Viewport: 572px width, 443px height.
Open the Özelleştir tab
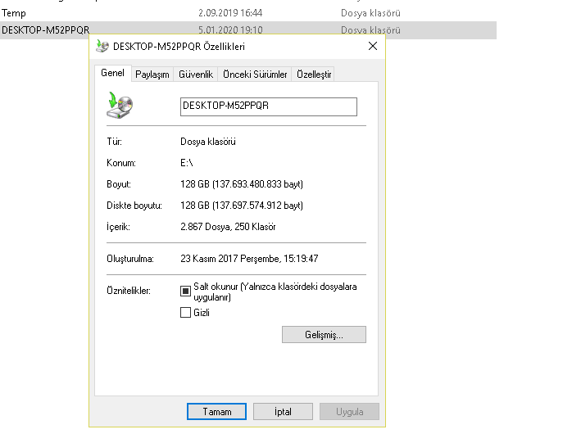coord(313,75)
